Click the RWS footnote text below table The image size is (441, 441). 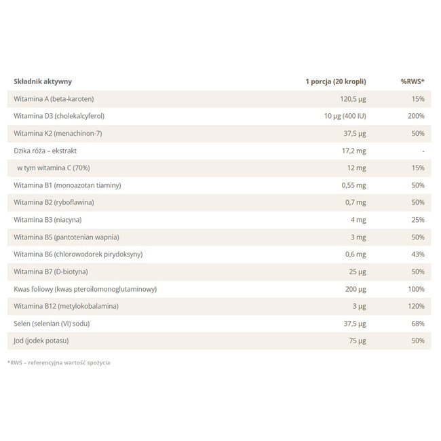click(x=59, y=363)
